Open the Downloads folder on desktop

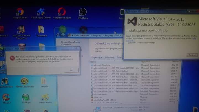coord(41,30)
